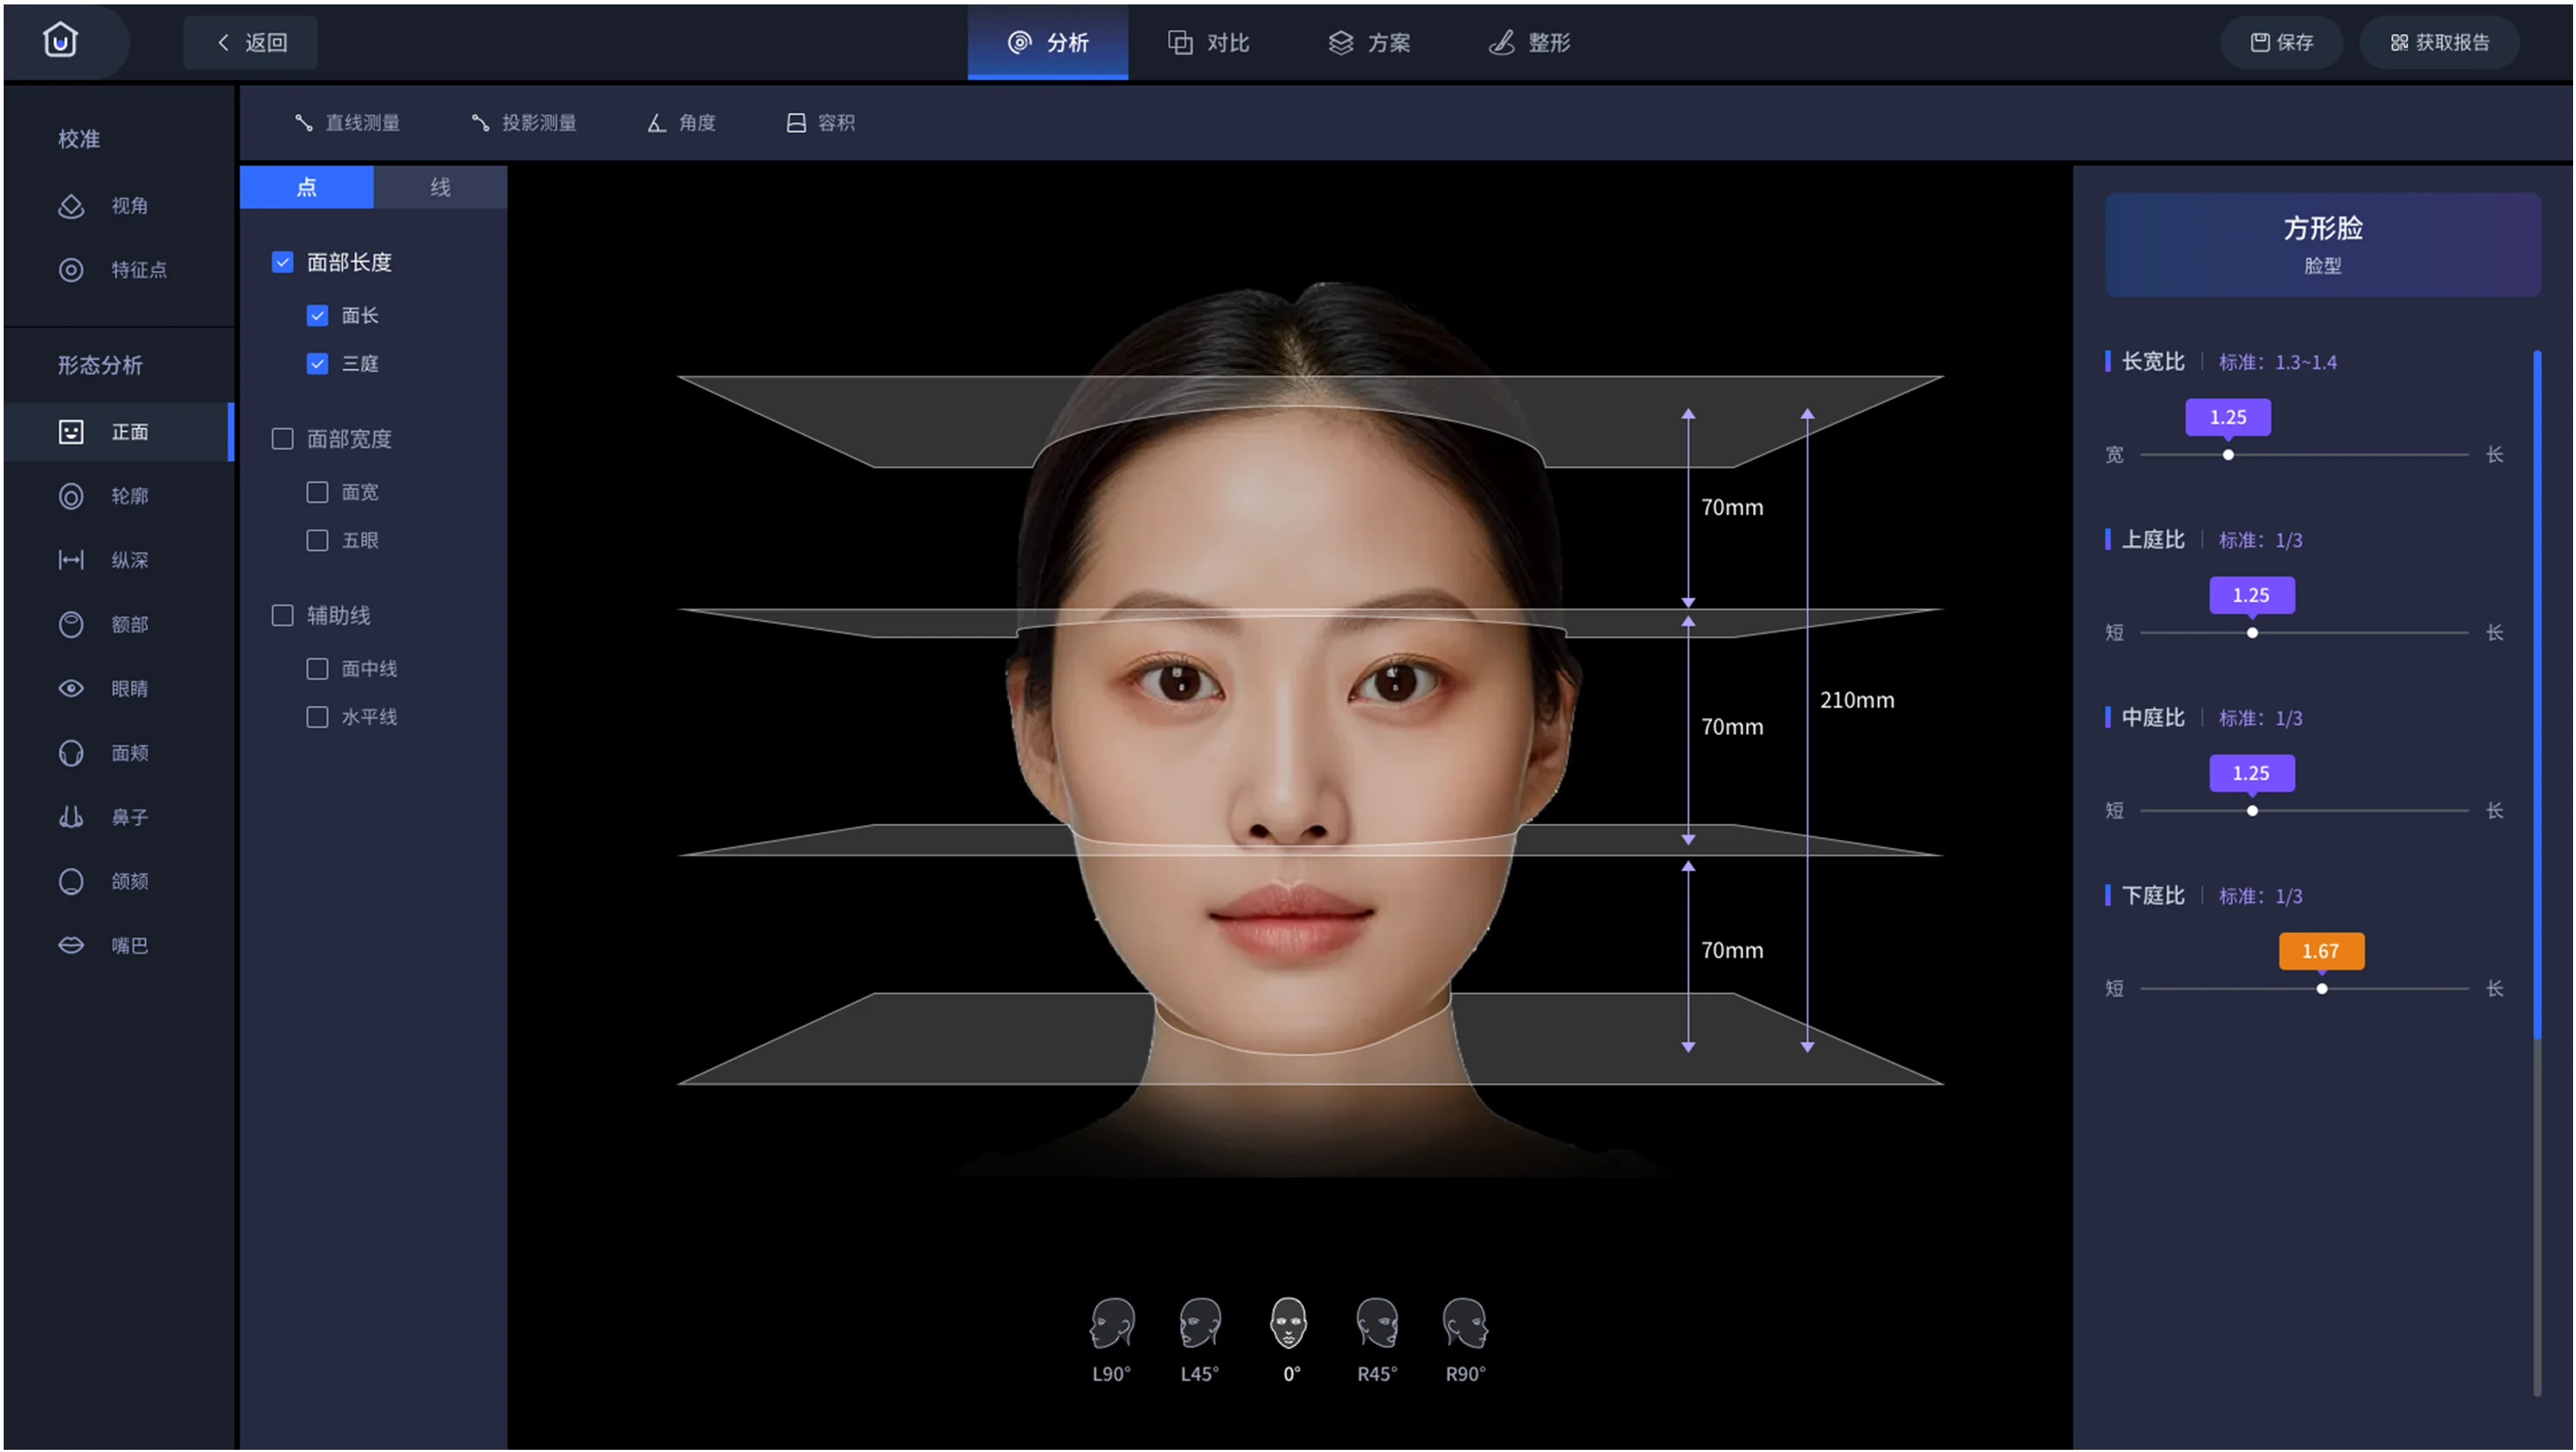Image resolution: width=2576 pixels, height=1452 pixels.
Task: Click the 保存 save button
Action: point(2281,42)
